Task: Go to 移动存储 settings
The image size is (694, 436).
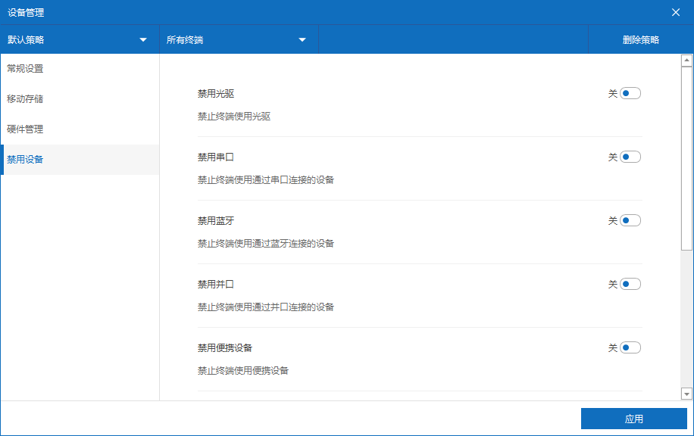Action: click(80, 99)
